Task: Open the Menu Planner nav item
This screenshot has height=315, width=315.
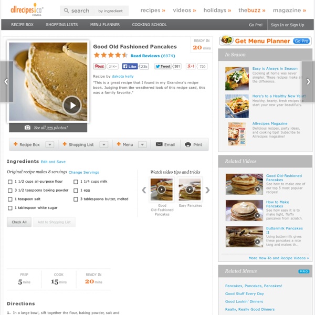Action: pos(105,25)
